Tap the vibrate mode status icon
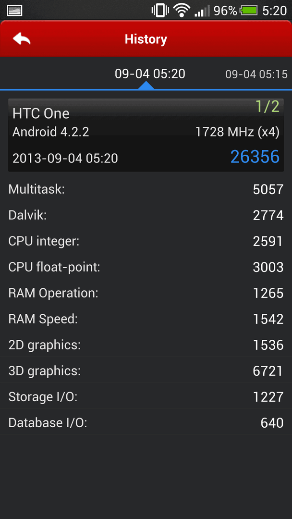292x519 pixels. (160, 11)
